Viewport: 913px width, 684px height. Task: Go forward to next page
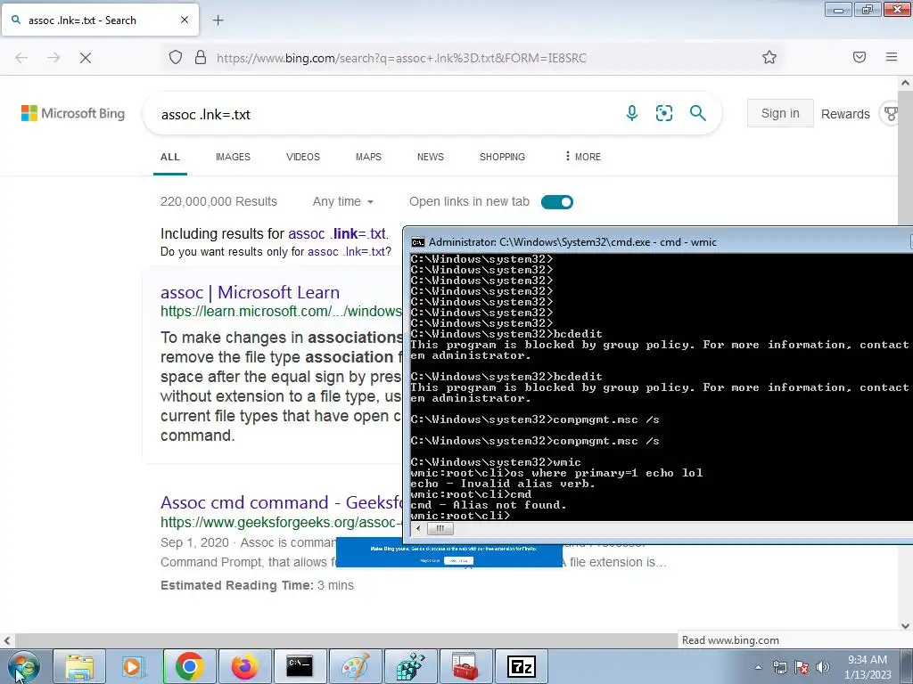tap(53, 58)
